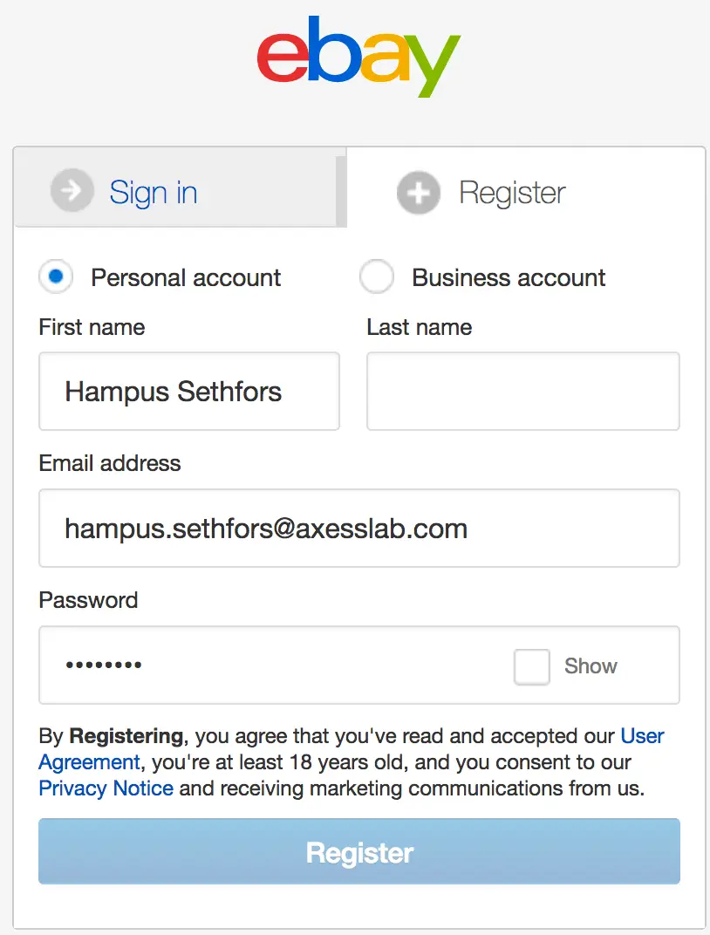Click the Register plus icon
The height and width of the screenshot is (935, 710).
coord(419,193)
